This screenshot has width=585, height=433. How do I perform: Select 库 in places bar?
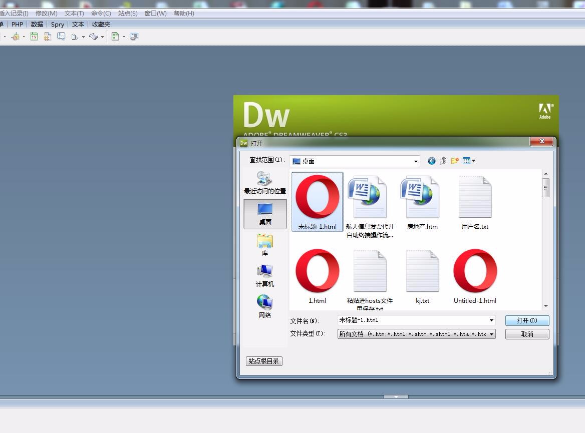[265, 245]
